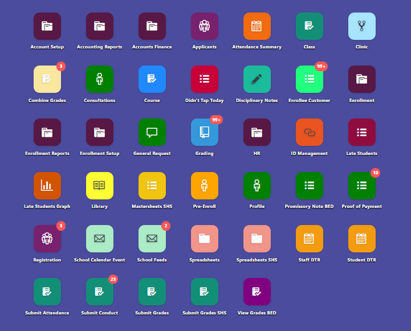
Task: Open the Library book icon
Action: [x=100, y=186]
